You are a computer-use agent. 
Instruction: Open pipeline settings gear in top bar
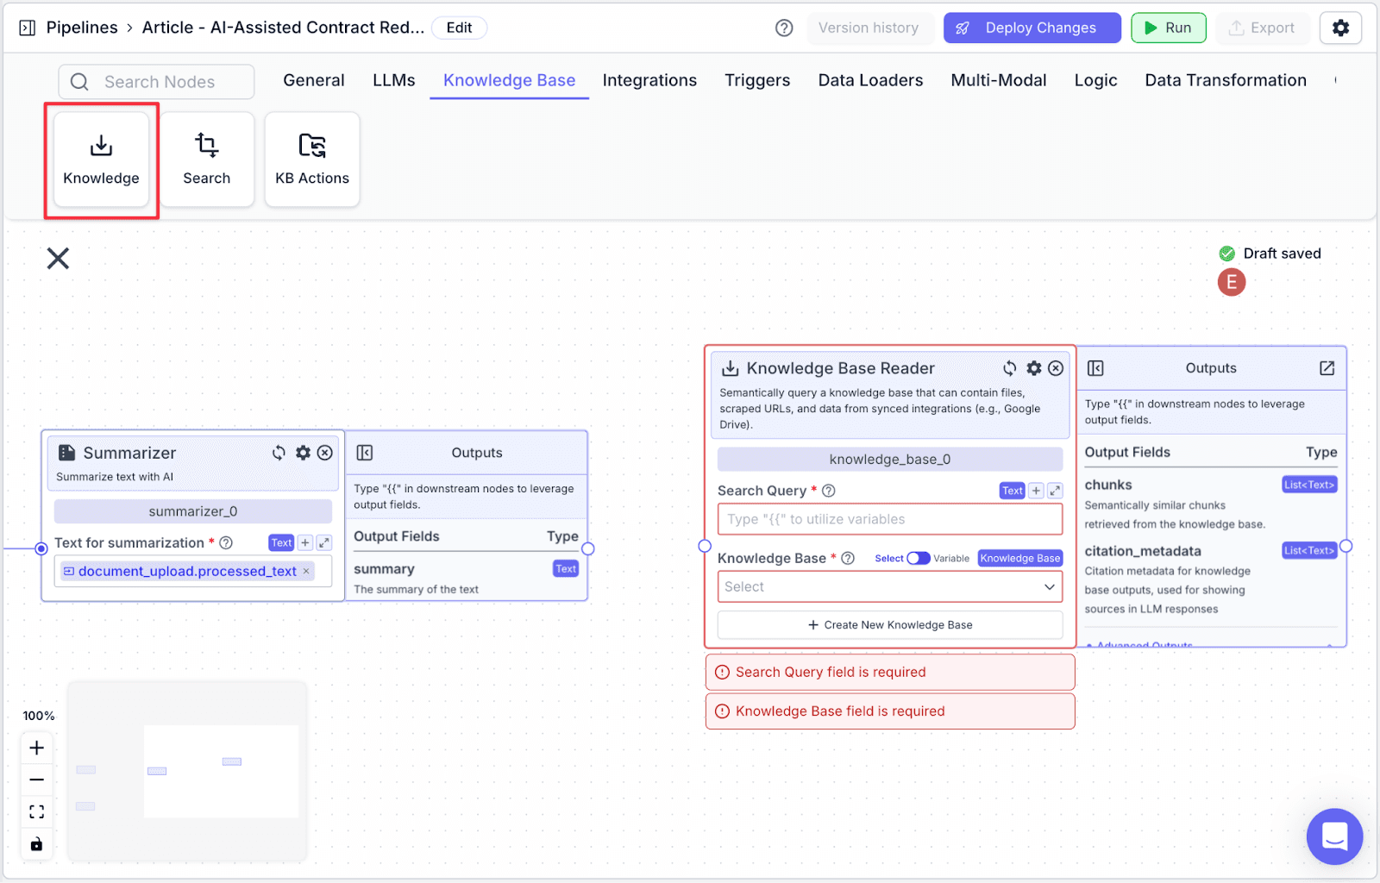click(1340, 28)
